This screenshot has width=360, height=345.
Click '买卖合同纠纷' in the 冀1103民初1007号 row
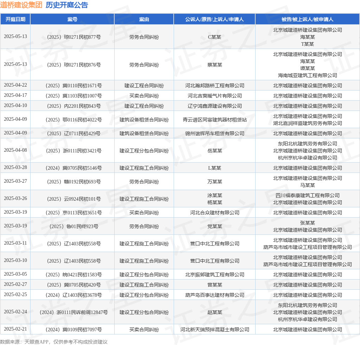(144, 96)
